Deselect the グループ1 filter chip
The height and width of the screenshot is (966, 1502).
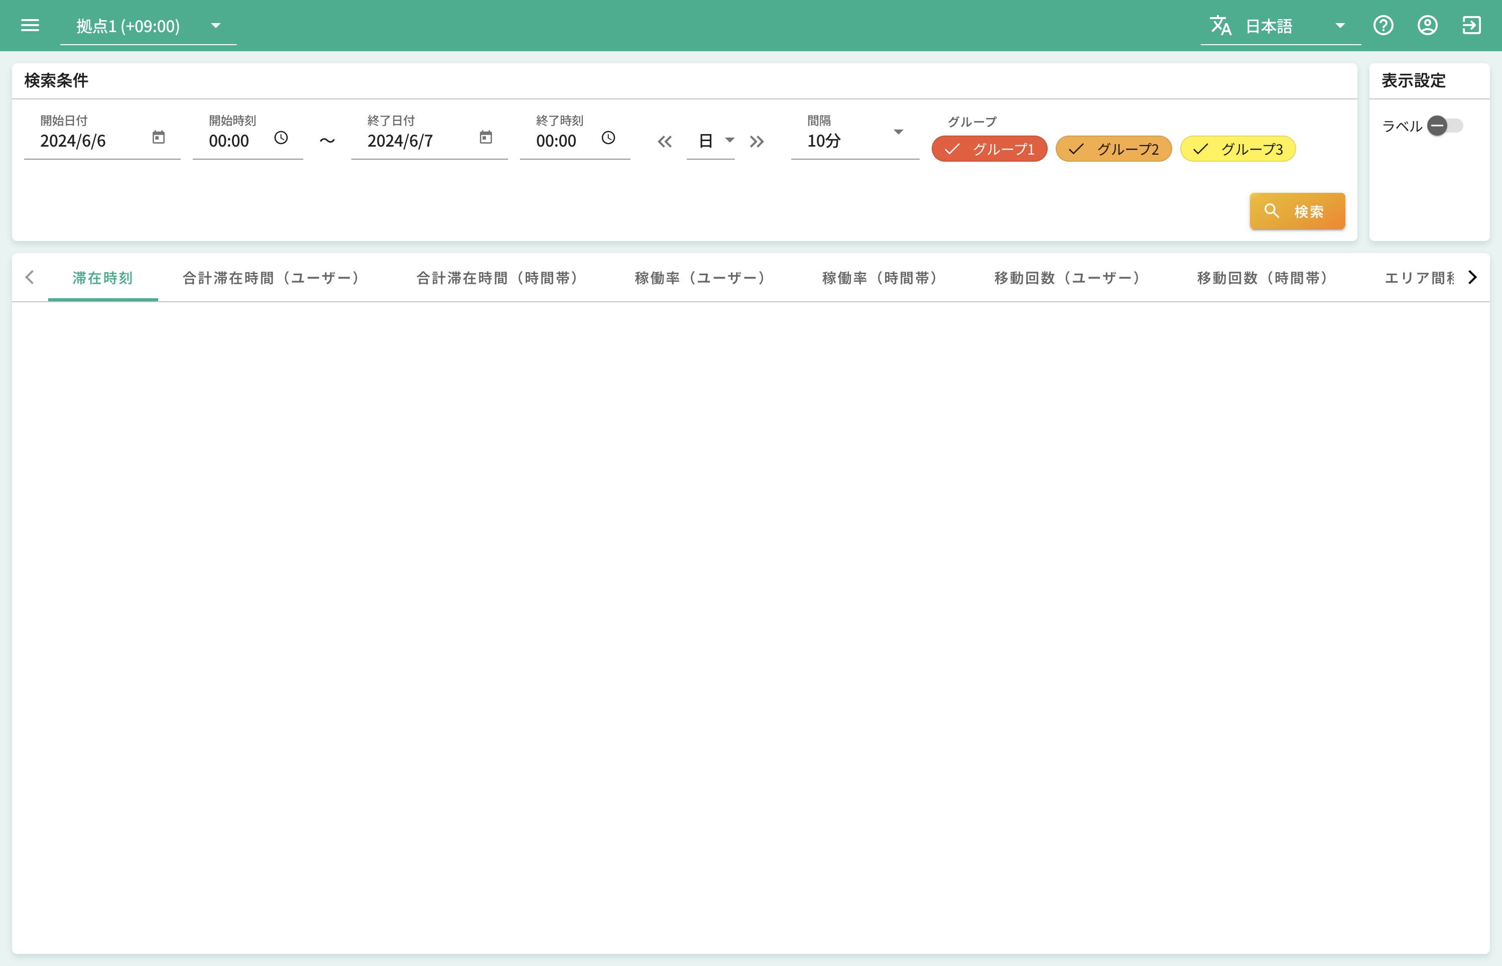pos(989,149)
